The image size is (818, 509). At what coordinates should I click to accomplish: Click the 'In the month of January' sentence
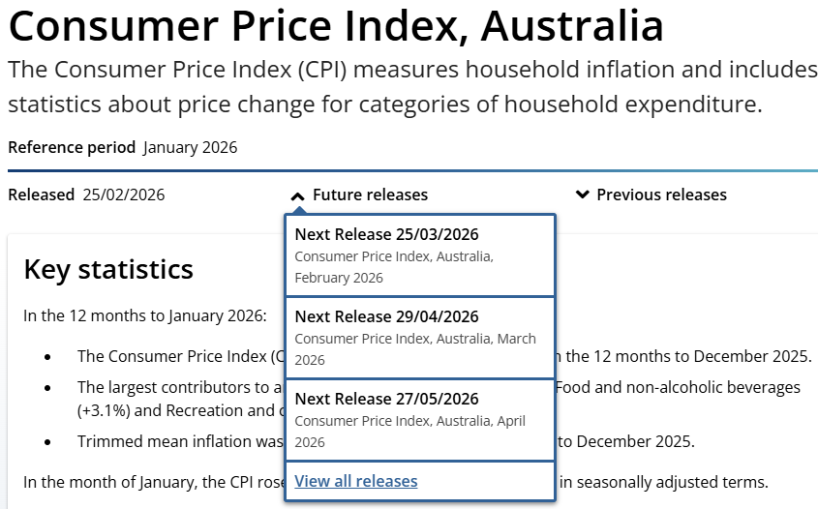click(152, 481)
